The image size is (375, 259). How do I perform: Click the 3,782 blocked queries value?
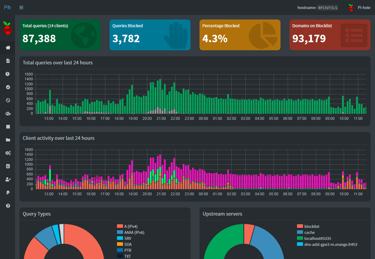[126, 39]
